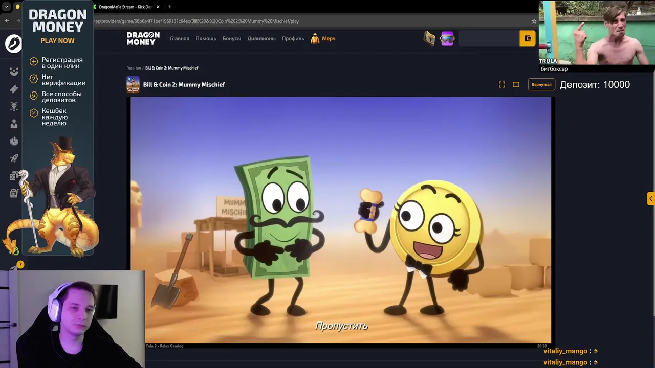The image size is (655, 368).
Task: Click the yellow question mark help badge
Action: pyautogui.click(x=20, y=265)
